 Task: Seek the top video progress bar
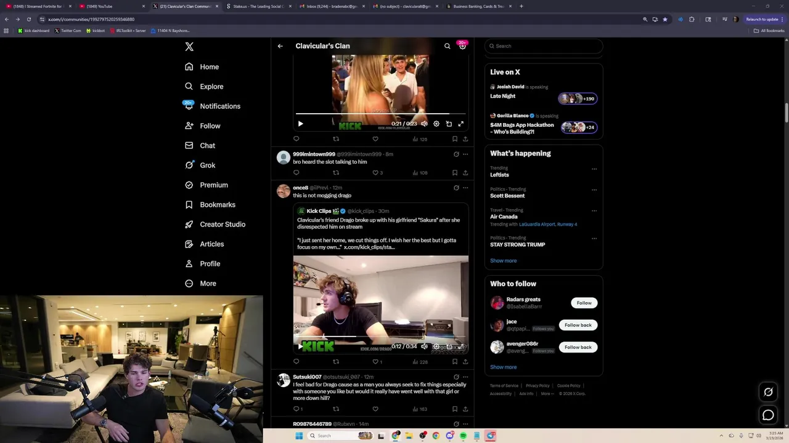[380, 114]
